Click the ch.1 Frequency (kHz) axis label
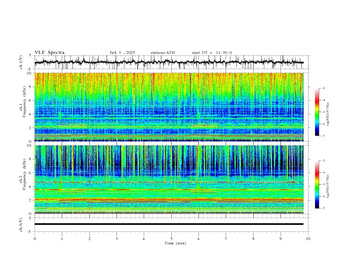Screen dimensions: 347x268 [23, 102]
